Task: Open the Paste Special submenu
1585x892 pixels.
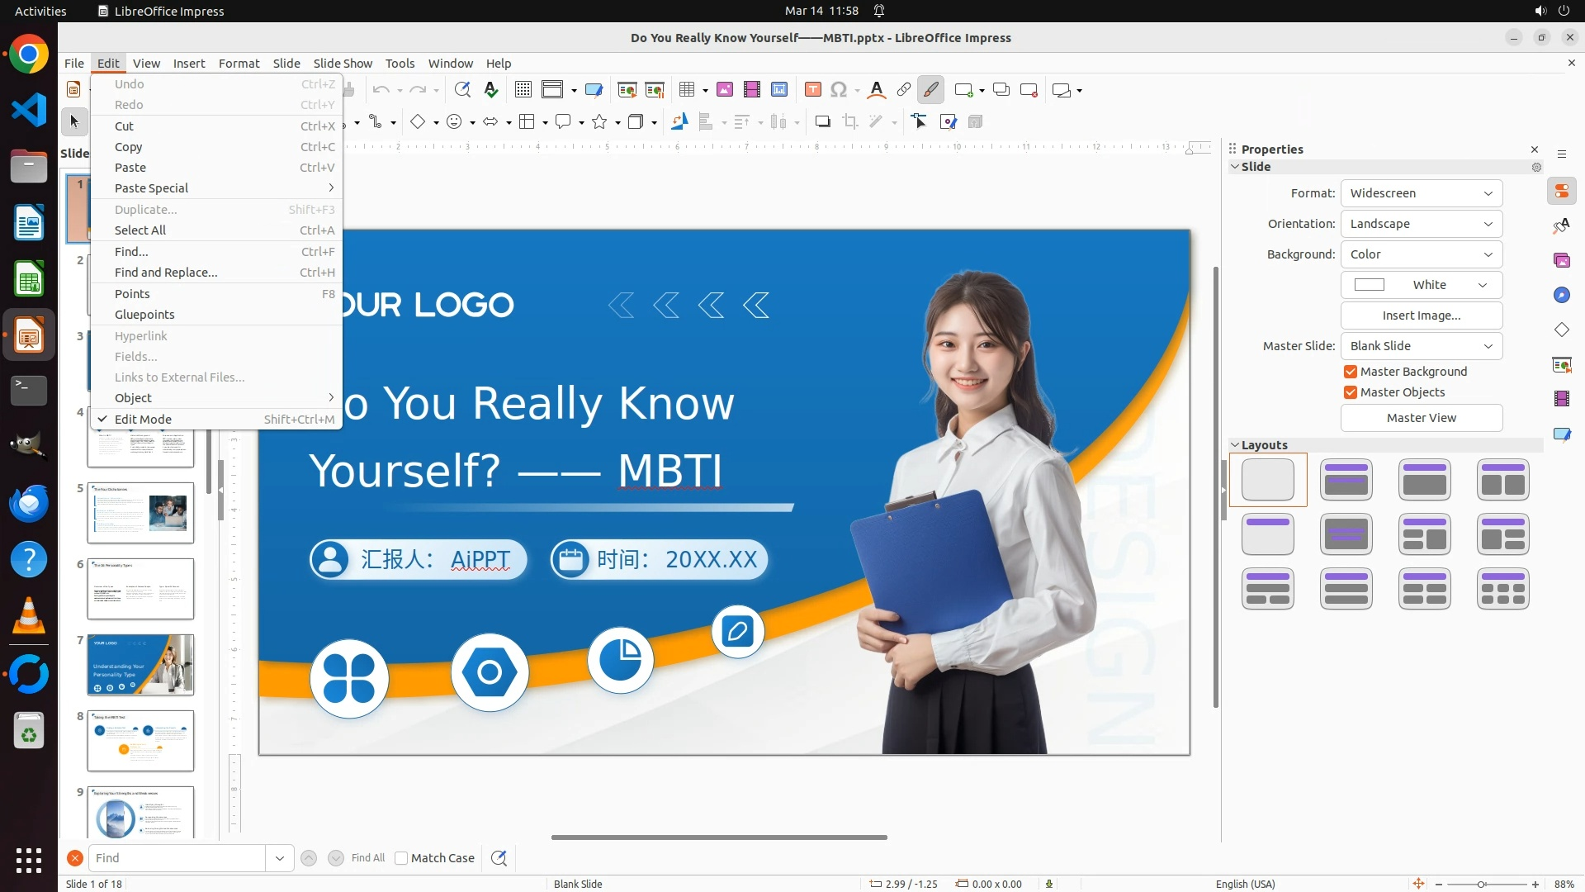Action: tap(151, 188)
